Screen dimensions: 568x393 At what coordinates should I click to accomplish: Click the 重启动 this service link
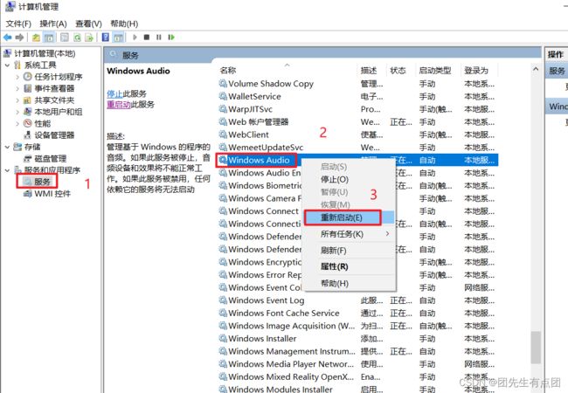click(119, 105)
